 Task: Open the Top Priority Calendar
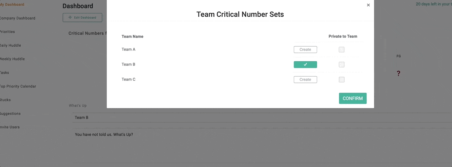(x=18, y=86)
